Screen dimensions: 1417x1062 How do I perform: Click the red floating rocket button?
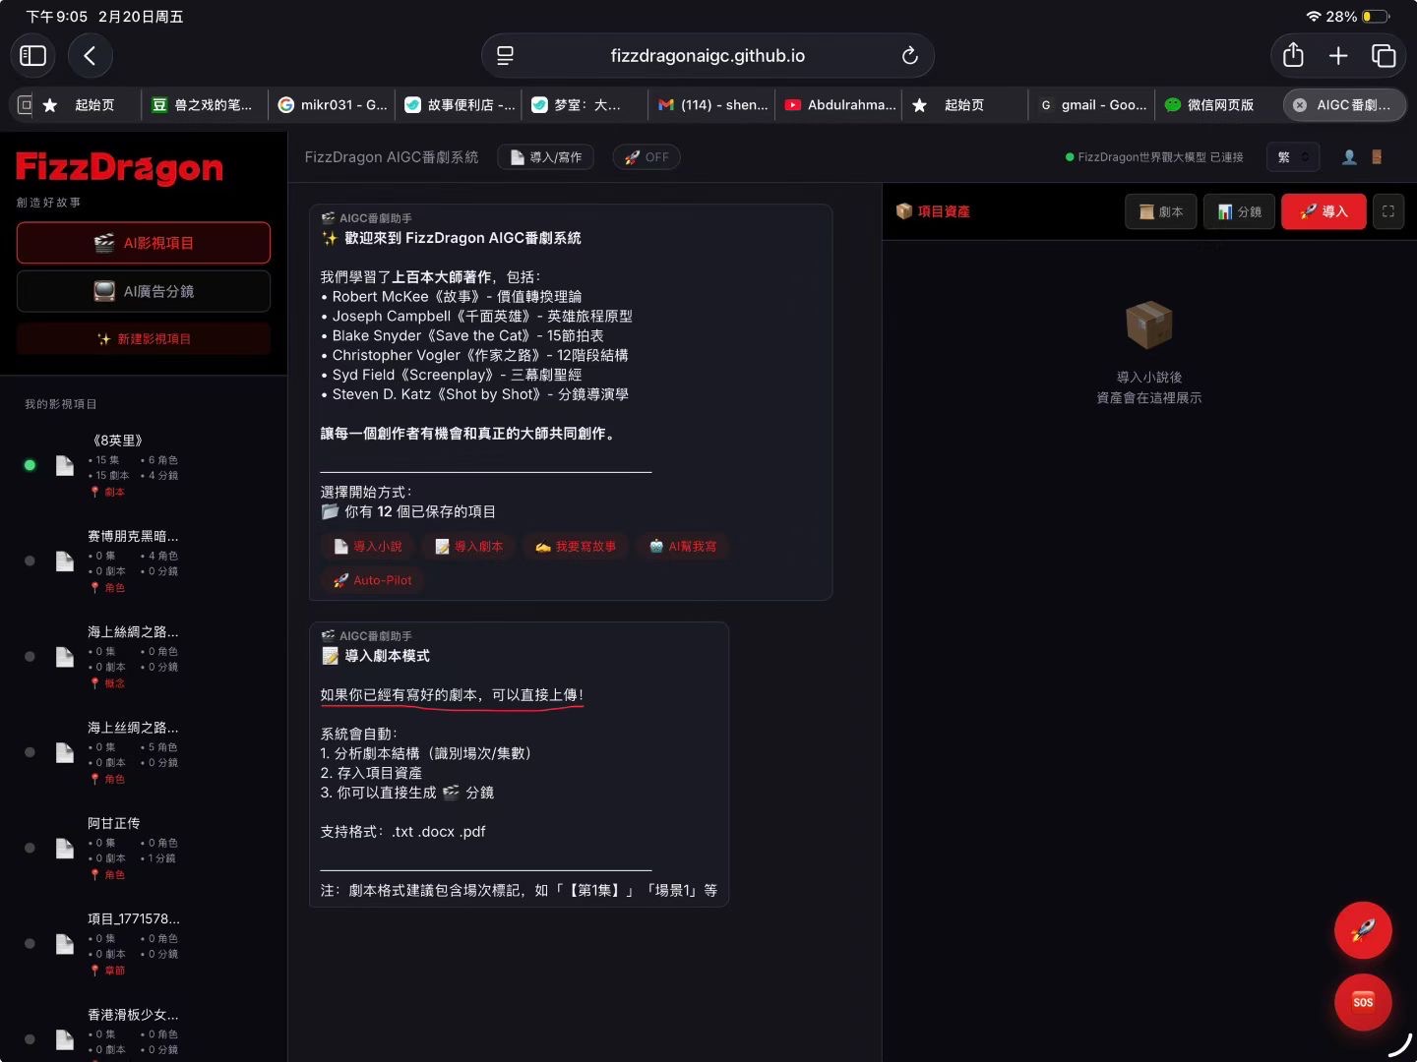click(1362, 929)
